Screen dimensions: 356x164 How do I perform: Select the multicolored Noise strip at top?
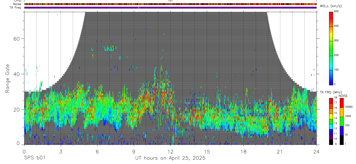pos(170,4)
